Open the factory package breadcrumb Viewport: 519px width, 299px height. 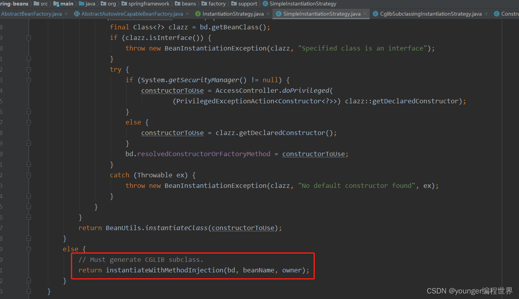[x=214, y=4]
